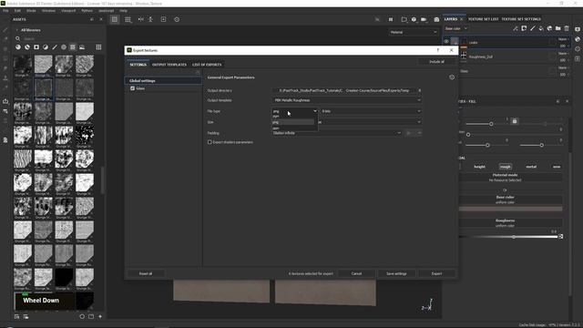Viewport: 583px width, 328px height.
Task: Open the Viewport menu
Action: tap(68, 11)
